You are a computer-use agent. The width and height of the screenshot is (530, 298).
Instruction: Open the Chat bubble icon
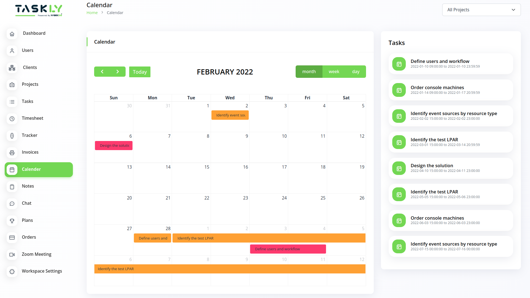[12, 204]
